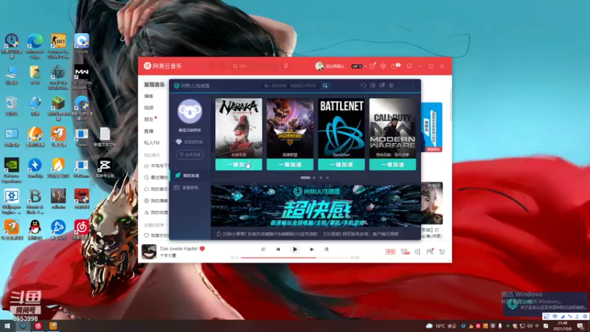Click the music playback progress bar
Viewport: 590px width, 332px height.
click(x=296, y=257)
